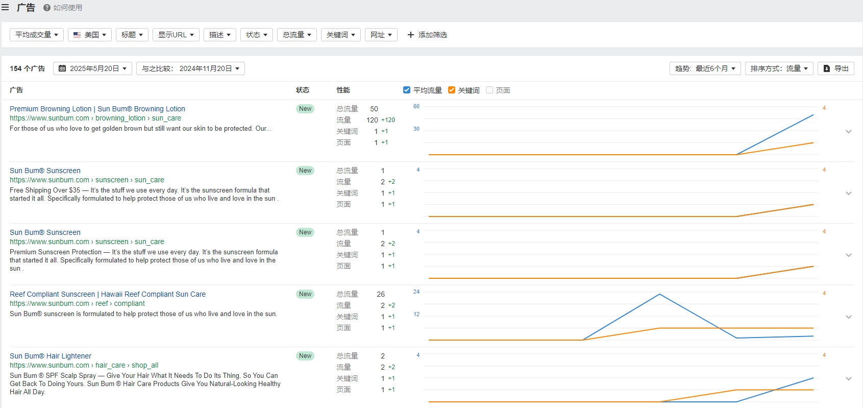
Task: Click the 154 个广告 count text
Action: (x=28, y=68)
